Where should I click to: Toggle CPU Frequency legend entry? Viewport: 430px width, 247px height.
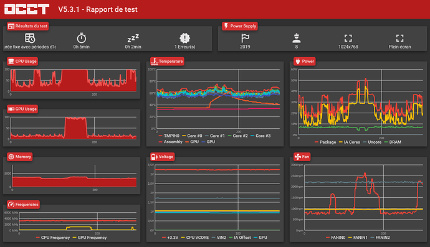tap(52, 238)
